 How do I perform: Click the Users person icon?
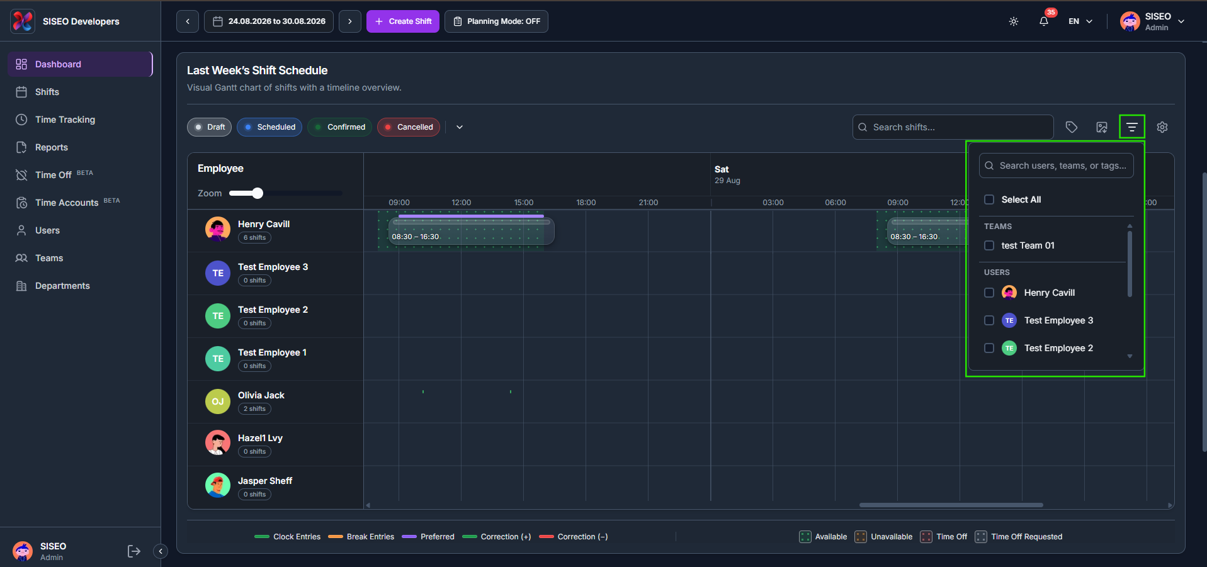click(21, 230)
